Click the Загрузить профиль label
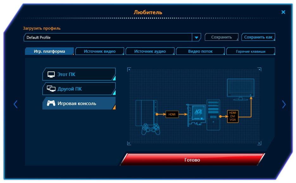Image resolution: width=296 pixels, height=183 pixels. tap(42, 28)
